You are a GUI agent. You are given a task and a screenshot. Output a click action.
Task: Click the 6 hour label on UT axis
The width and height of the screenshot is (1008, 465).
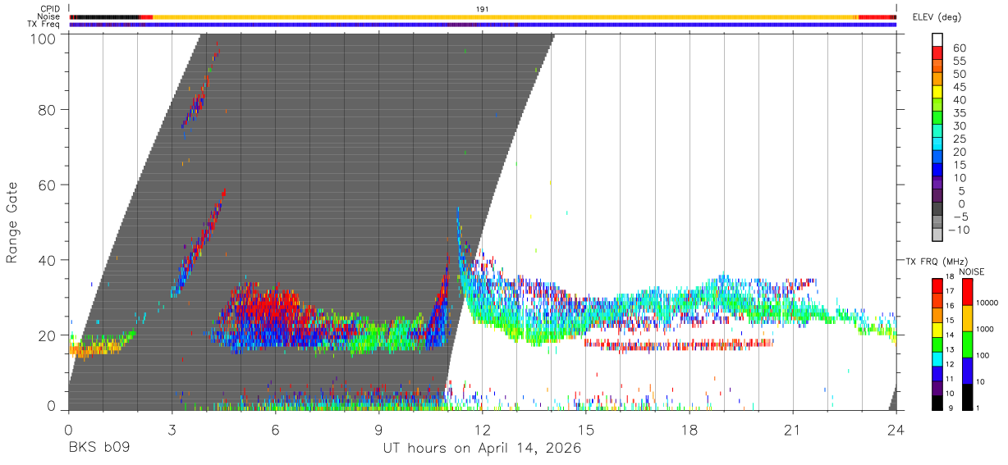click(x=275, y=431)
